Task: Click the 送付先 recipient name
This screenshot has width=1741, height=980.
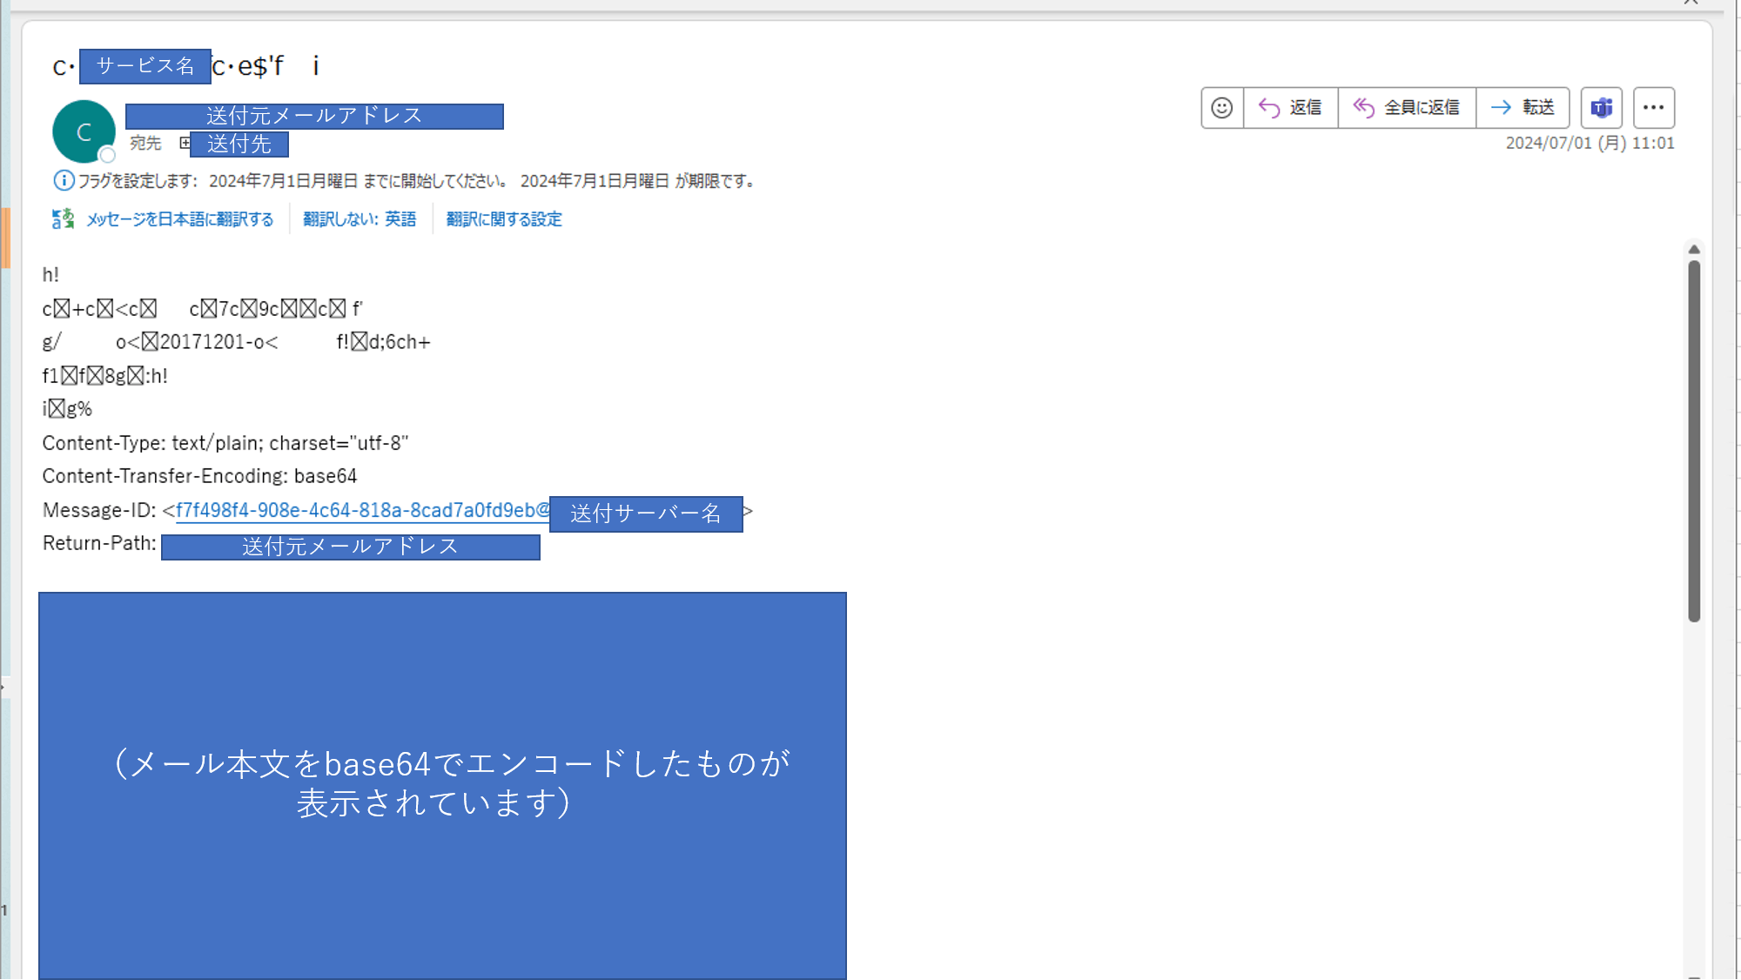Action: [x=239, y=144]
